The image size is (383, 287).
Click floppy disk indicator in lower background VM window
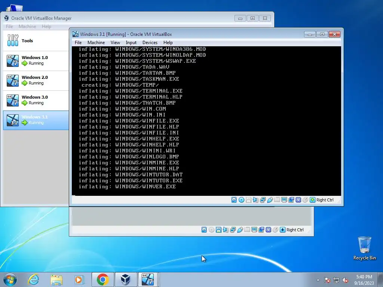coord(218,230)
